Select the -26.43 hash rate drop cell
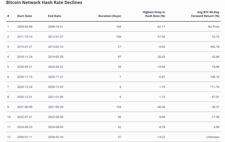The height and width of the screenshot is (142, 225). coord(160,57)
